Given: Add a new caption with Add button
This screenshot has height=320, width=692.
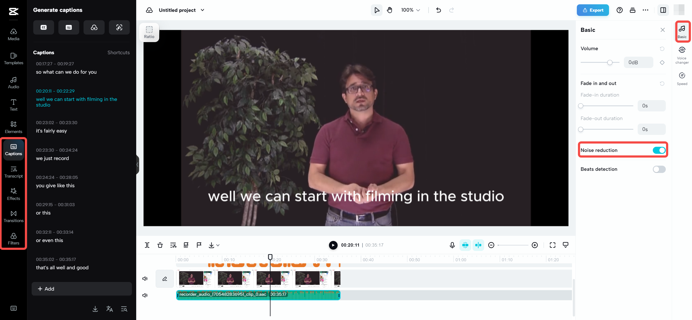Looking at the screenshot, I should pos(81,289).
